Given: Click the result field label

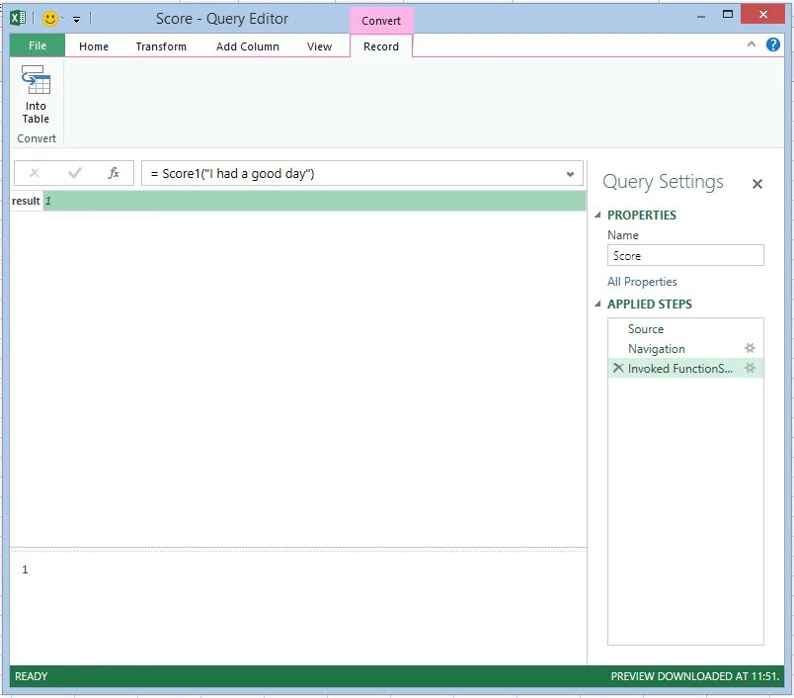Looking at the screenshot, I should point(26,202).
